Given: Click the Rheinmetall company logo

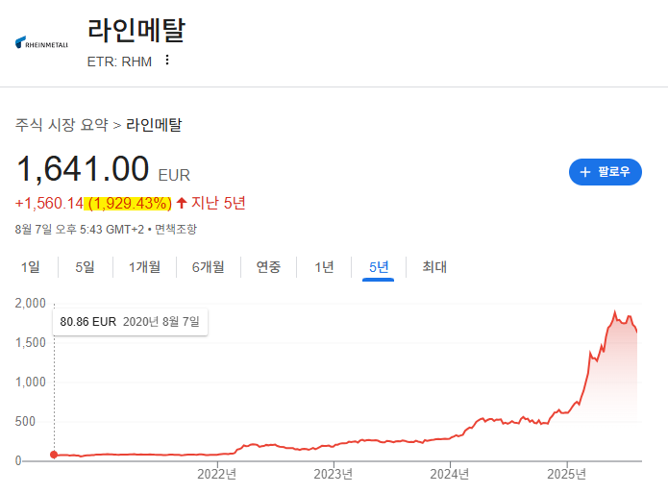Looking at the screenshot, I should (41, 42).
